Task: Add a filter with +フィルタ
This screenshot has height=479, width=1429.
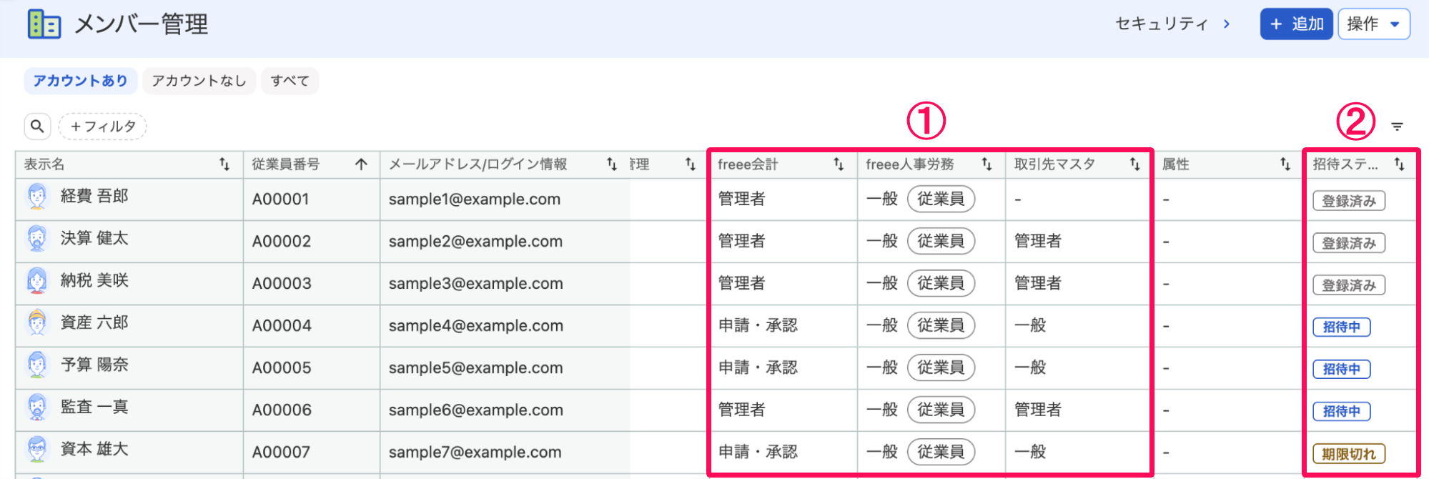Action: click(103, 127)
